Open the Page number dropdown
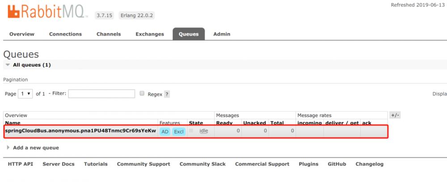The image size is (447, 182). [x=25, y=93]
